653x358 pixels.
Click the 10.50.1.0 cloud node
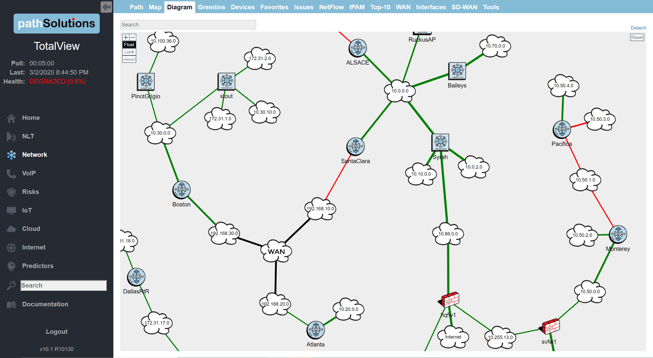pyautogui.click(x=585, y=180)
